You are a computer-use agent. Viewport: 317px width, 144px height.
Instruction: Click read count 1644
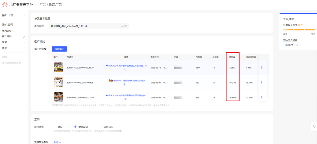pos(198,68)
